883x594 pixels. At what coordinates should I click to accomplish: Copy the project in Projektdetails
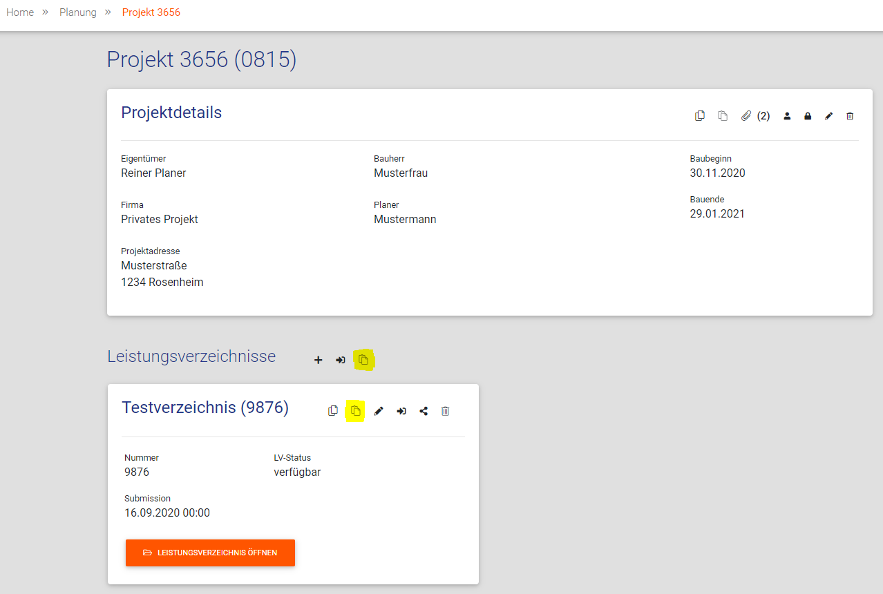coord(700,116)
